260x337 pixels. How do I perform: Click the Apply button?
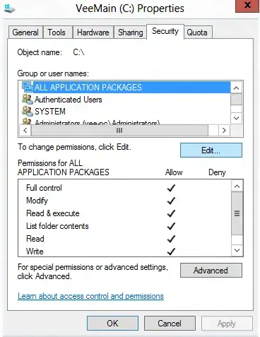(227, 323)
